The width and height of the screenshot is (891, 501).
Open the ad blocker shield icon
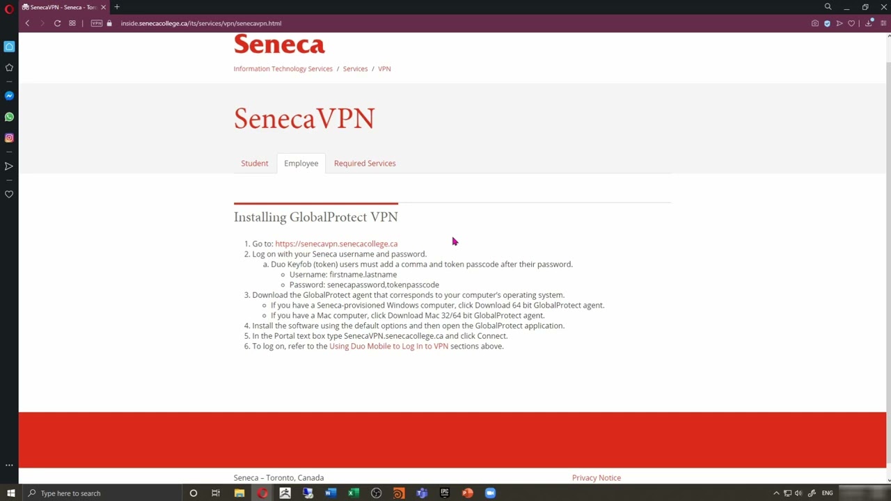(827, 23)
